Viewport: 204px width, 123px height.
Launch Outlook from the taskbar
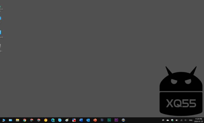pos(88,120)
